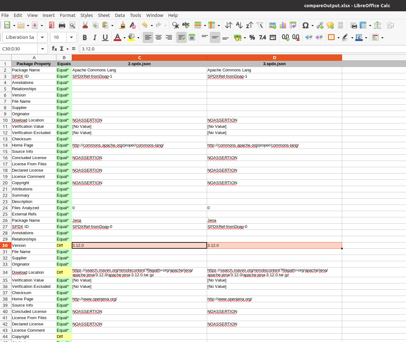Insert Image icon

coord(273,25)
